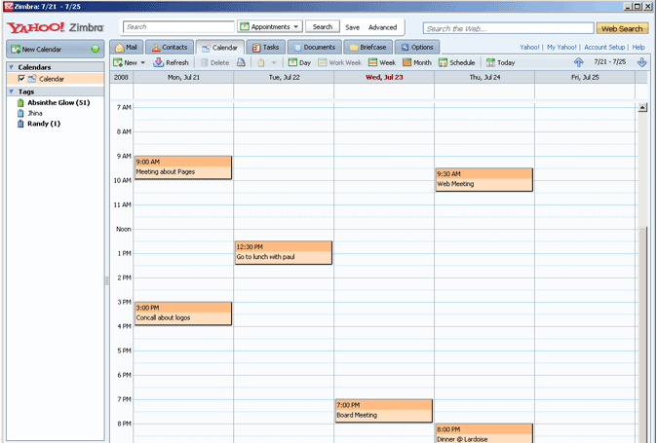The width and height of the screenshot is (657, 443).
Task: Click the New Calendar button
Action: click(55, 49)
